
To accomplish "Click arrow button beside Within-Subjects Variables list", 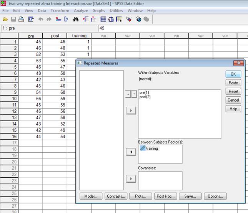I will pos(131,111).
